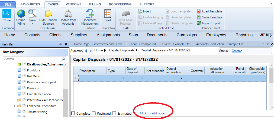
Task: Open Online Filing globe icon
Action: (x=21, y=14)
